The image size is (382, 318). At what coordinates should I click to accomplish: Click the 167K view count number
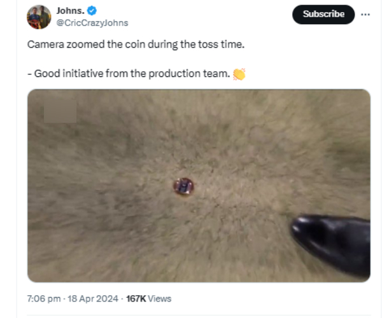136,298
